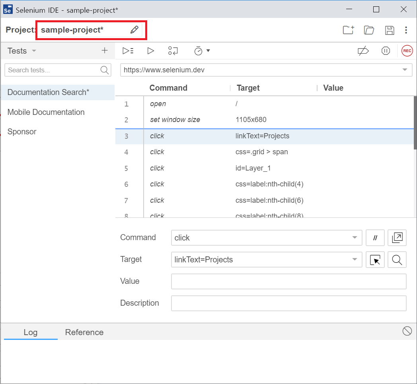Switch to the Reference tab
This screenshot has height=384, width=417.
click(x=84, y=332)
